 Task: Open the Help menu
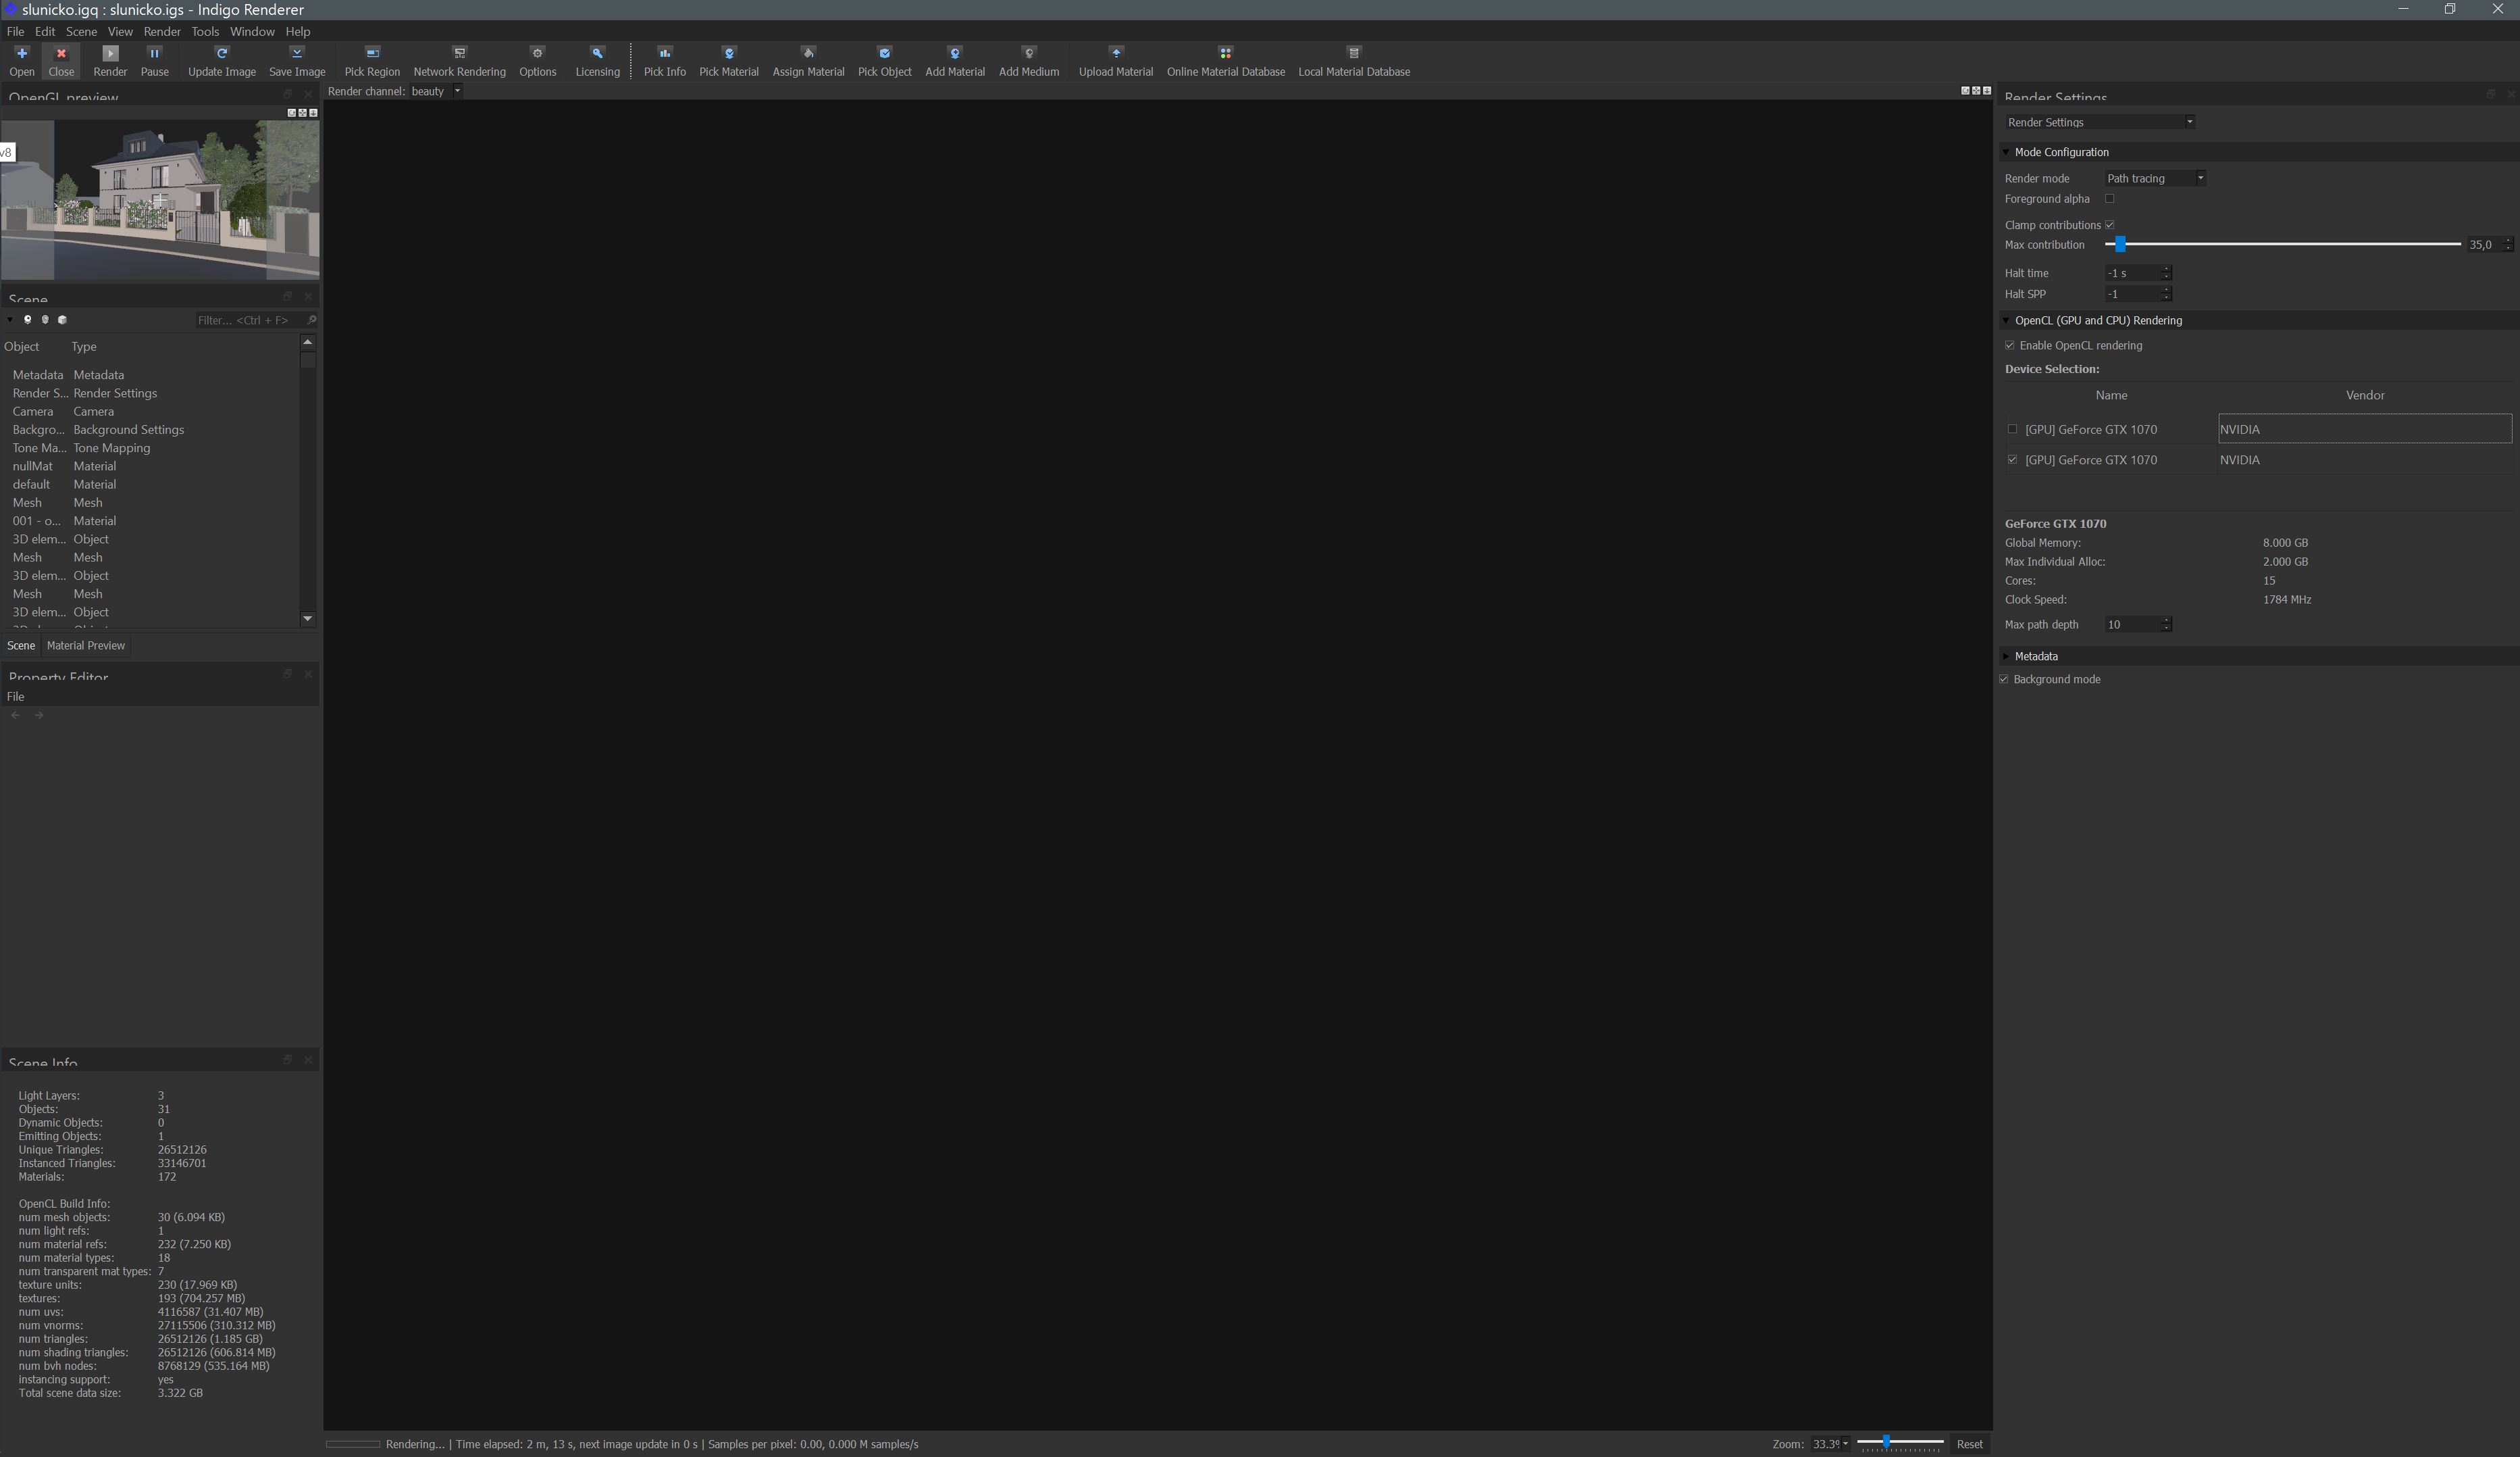(x=298, y=31)
